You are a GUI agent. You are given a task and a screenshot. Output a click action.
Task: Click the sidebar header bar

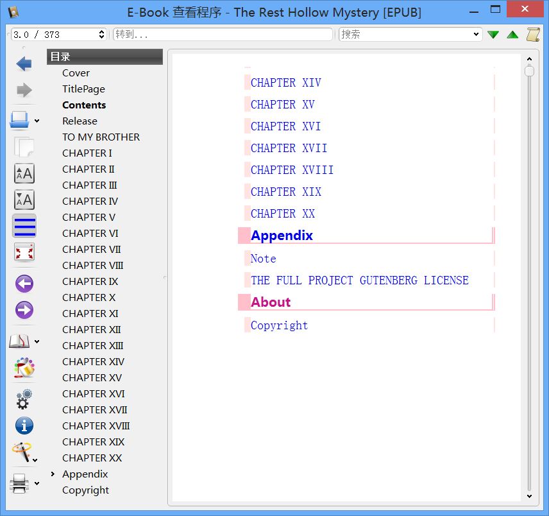pyautogui.click(x=105, y=56)
